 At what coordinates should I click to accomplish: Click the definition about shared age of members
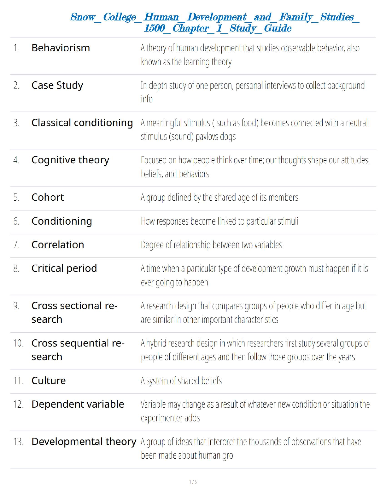tap(219, 197)
